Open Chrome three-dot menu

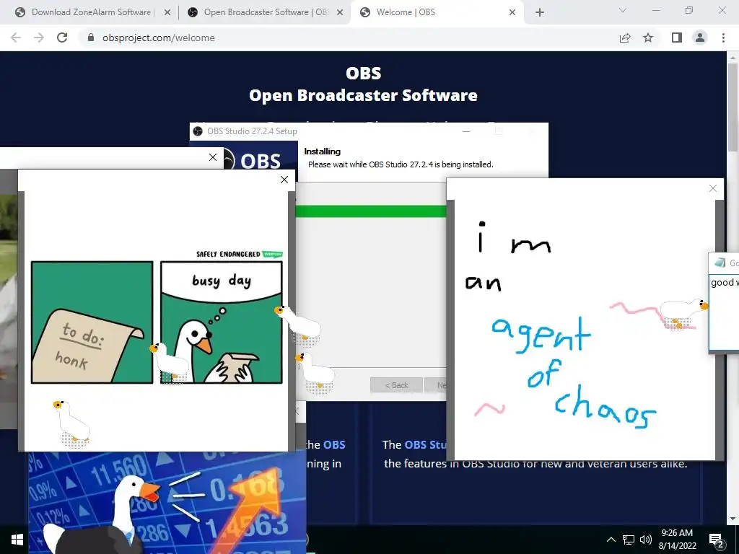[x=723, y=38]
